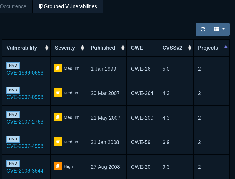The image size is (235, 179).
Task: Click High severity bug icon for CVE-2008-3844
Action: click(58, 166)
